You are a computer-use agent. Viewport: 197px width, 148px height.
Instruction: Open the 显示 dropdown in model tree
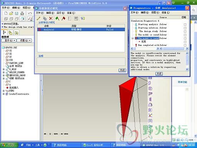point(9,40)
